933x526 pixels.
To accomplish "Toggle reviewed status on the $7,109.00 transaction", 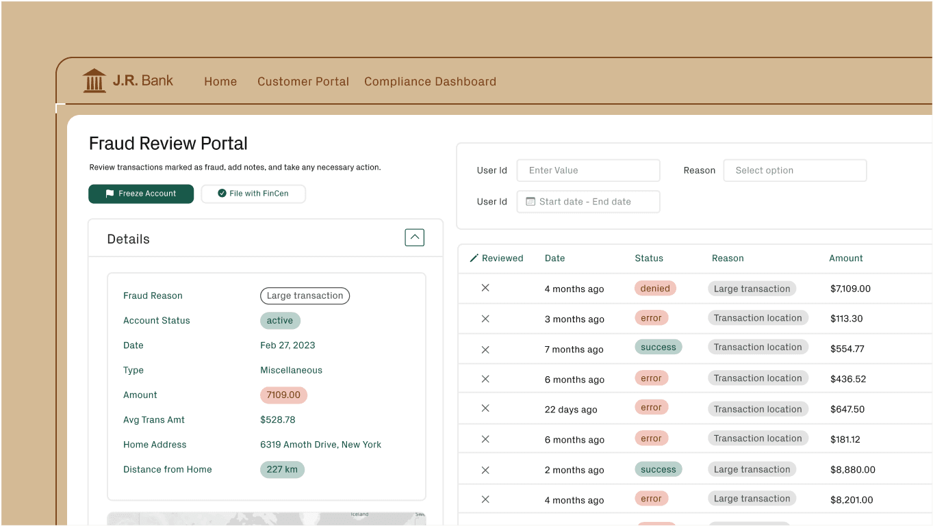I will click(x=485, y=288).
